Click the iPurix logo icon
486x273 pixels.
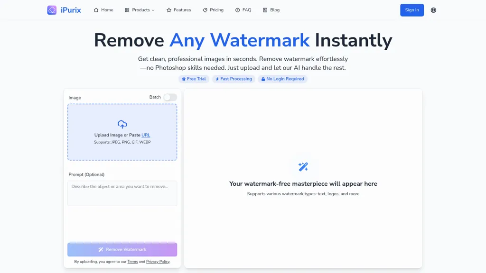click(x=52, y=10)
